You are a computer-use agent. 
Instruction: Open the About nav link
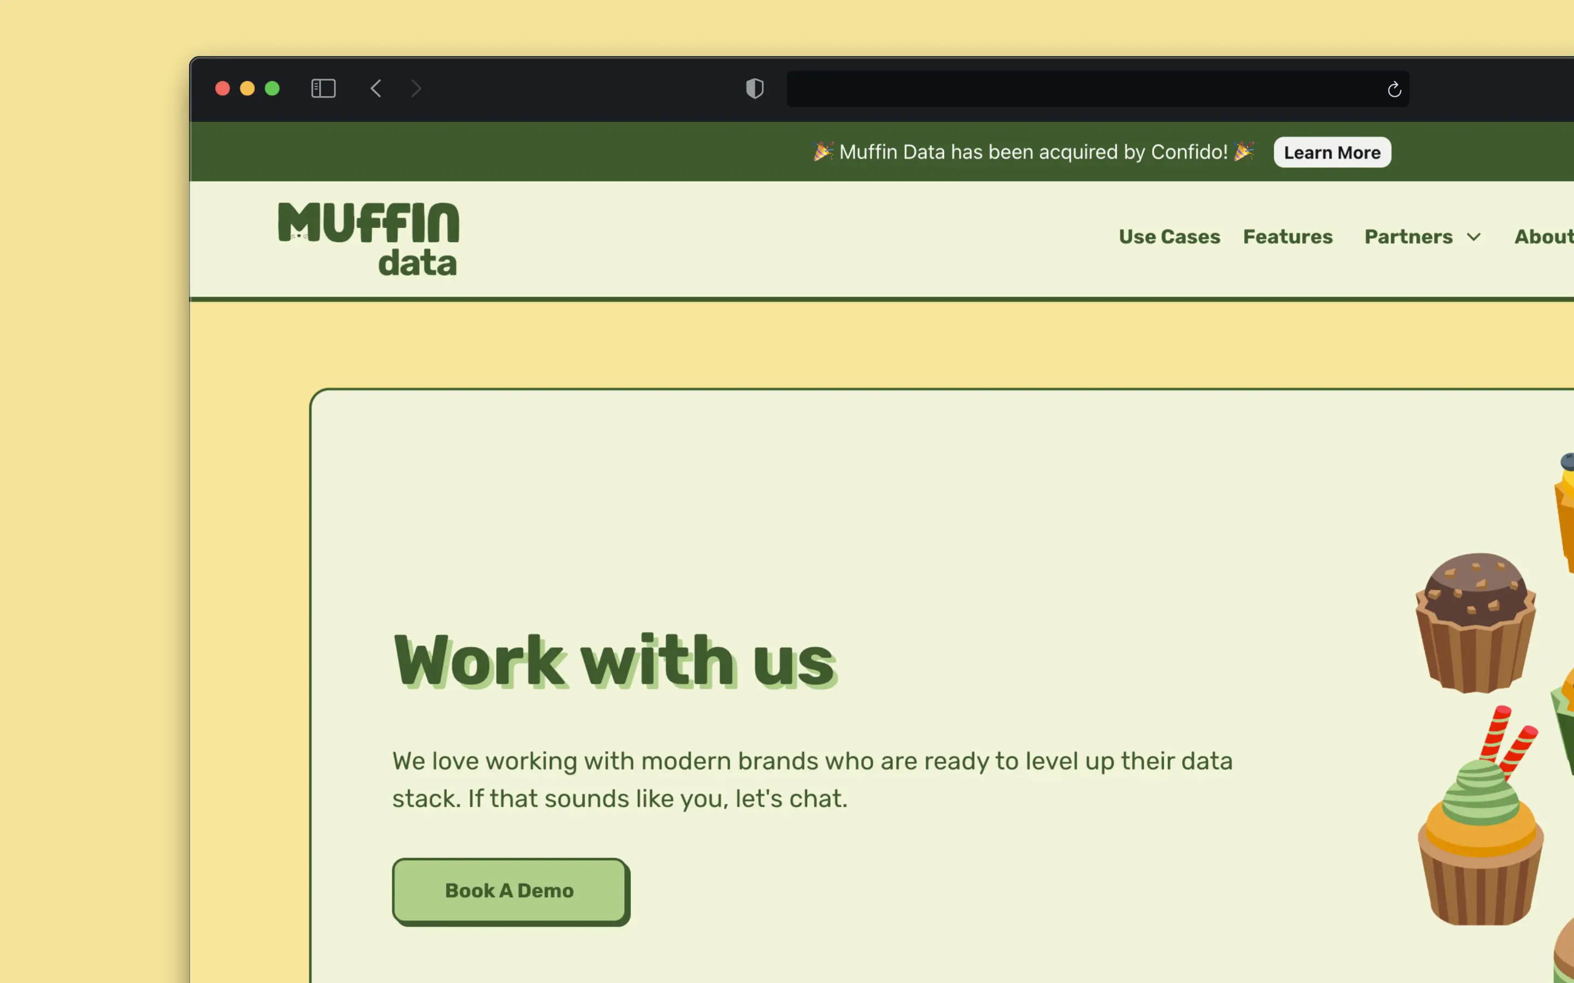coord(1544,236)
